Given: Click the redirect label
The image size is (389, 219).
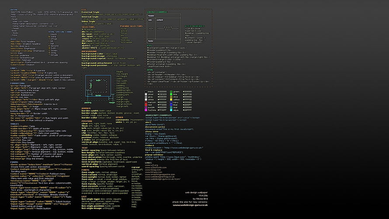Looking at the screenshot, I should tap(149, 145).
